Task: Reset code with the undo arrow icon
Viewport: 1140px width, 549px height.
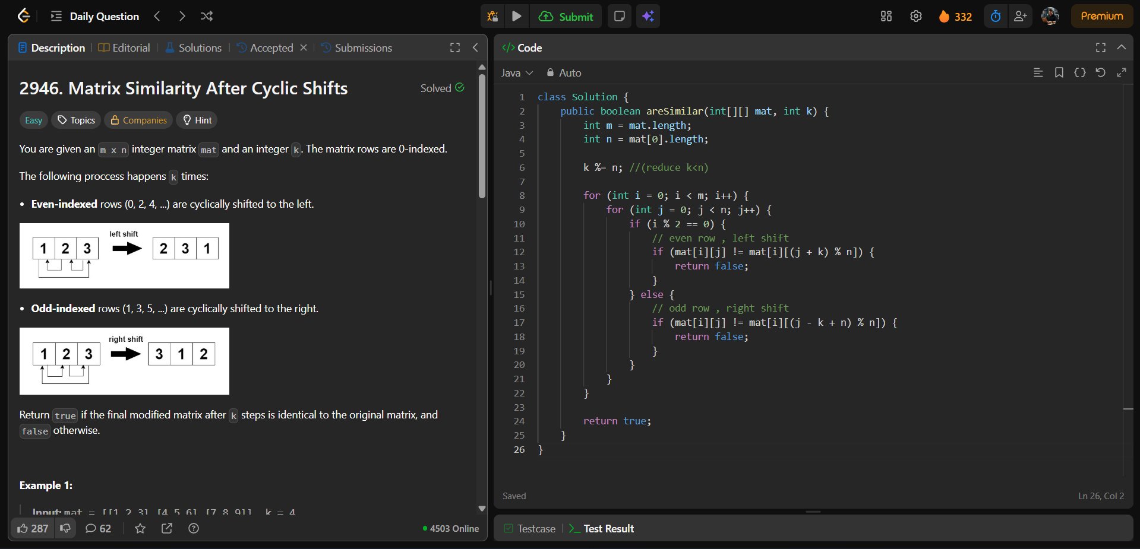Action: [1100, 72]
